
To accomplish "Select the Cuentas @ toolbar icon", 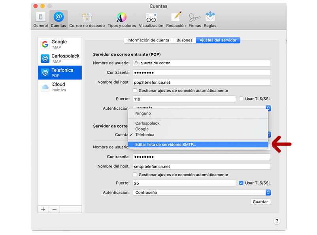I will click(58, 17).
